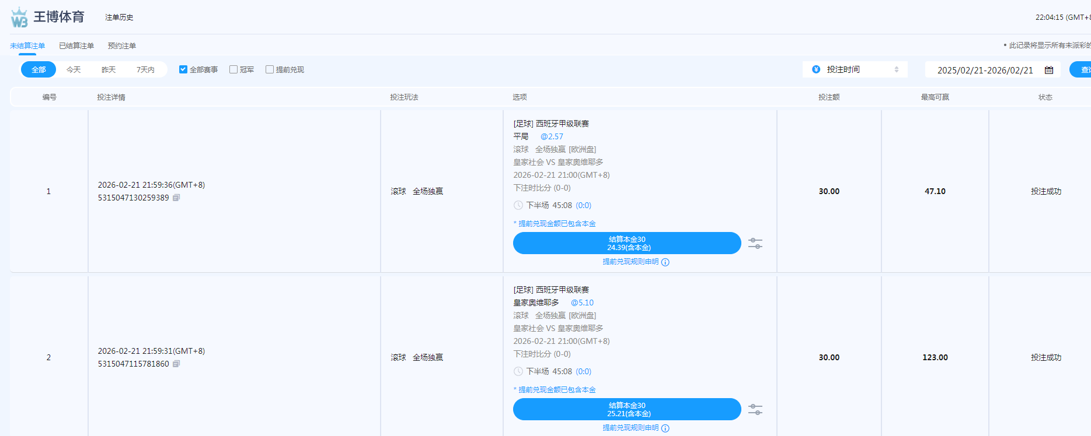Copy bet number 5315047115781860
The image size is (1091, 436).
click(176, 364)
